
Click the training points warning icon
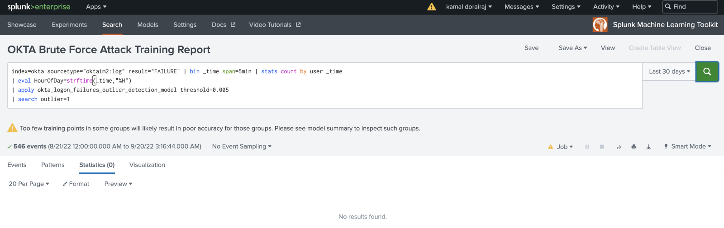coord(12,128)
